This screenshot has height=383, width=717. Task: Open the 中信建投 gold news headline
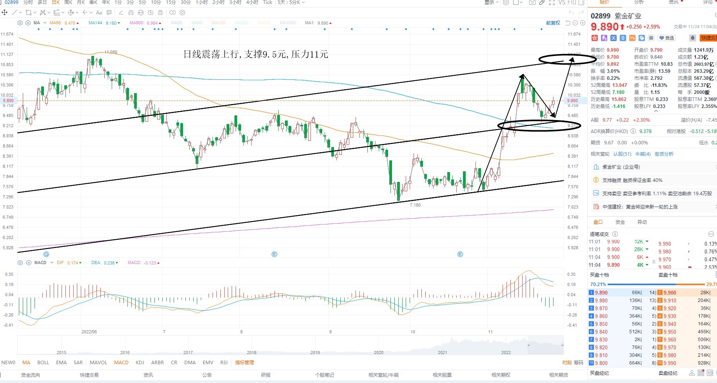click(640, 207)
